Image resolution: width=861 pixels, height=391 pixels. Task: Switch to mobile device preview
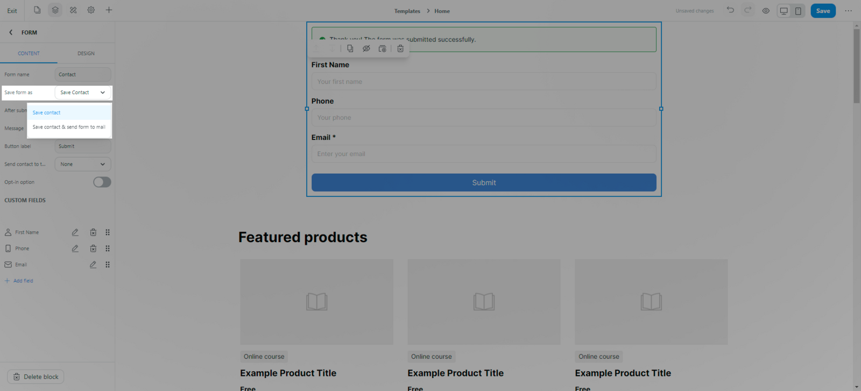coord(798,11)
